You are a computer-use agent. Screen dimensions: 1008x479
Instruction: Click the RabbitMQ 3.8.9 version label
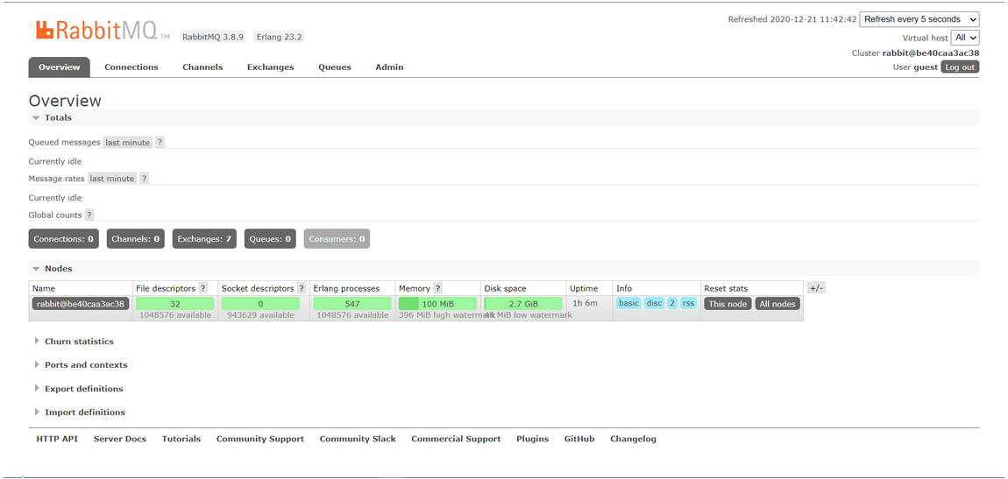pyautogui.click(x=213, y=37)
